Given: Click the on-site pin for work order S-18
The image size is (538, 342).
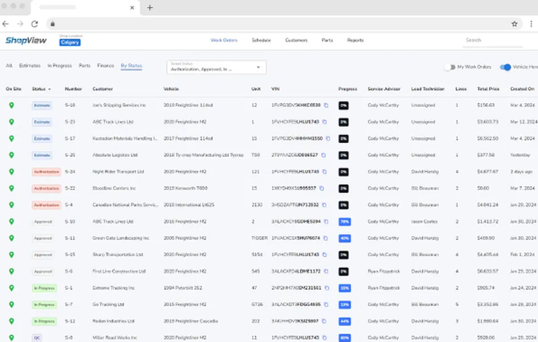Looking at the screenshot, I should pos(11,106).
